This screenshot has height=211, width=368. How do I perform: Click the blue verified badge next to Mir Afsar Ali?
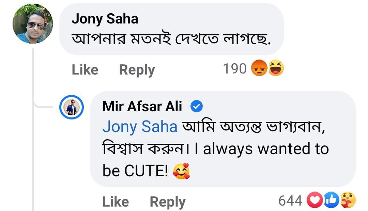[x=197, y=106]
